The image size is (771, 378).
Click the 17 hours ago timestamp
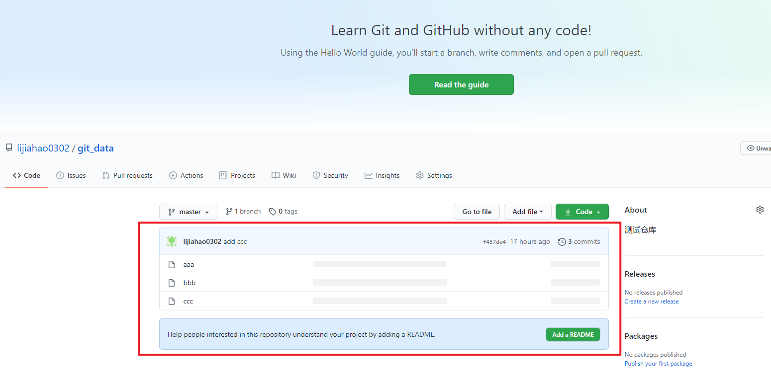(530, 242)
